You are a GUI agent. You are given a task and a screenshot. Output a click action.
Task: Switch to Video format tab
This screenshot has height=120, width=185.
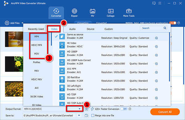54,29
